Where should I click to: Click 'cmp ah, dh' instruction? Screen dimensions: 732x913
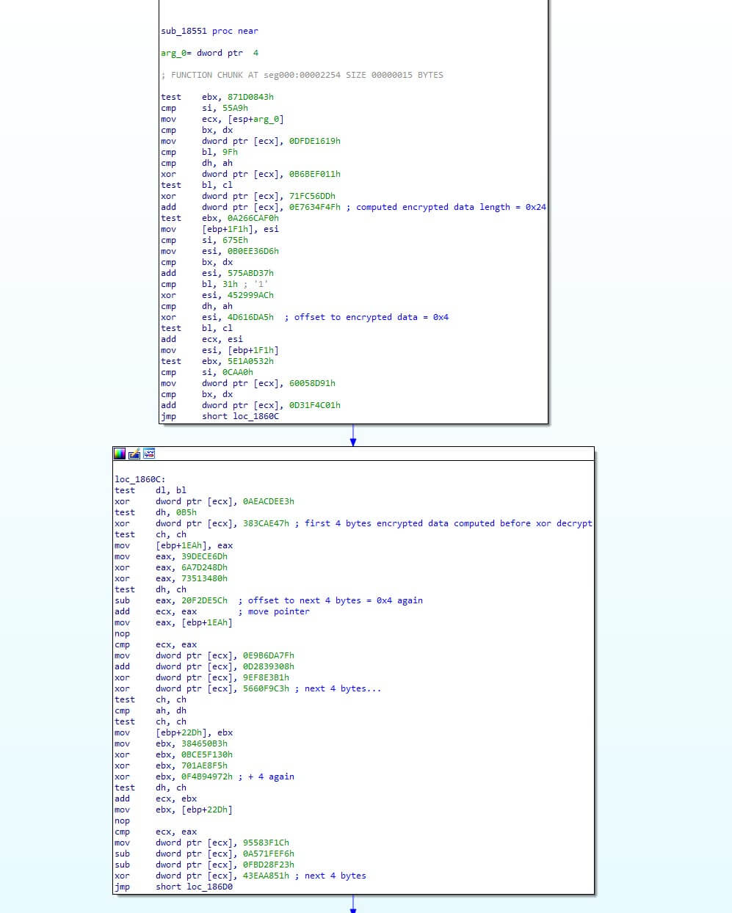(x=151, y=710)
